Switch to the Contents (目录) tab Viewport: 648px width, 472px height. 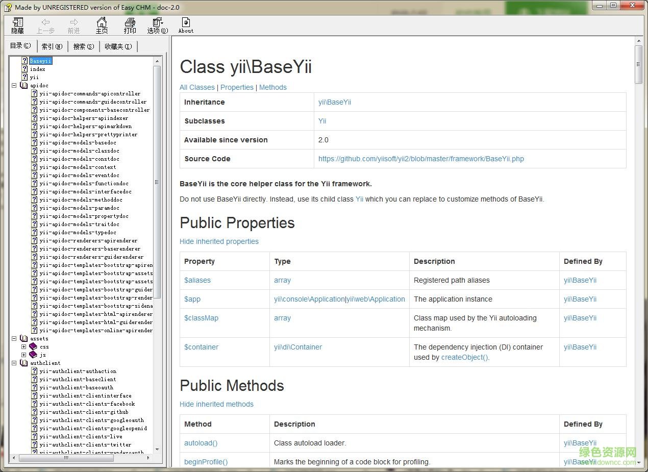tap(20, 46)
